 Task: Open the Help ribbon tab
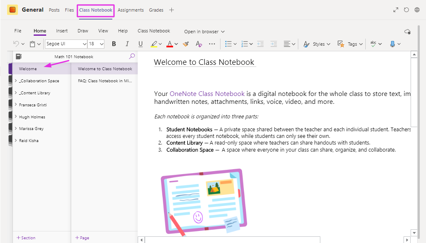(x=123, y=31)
